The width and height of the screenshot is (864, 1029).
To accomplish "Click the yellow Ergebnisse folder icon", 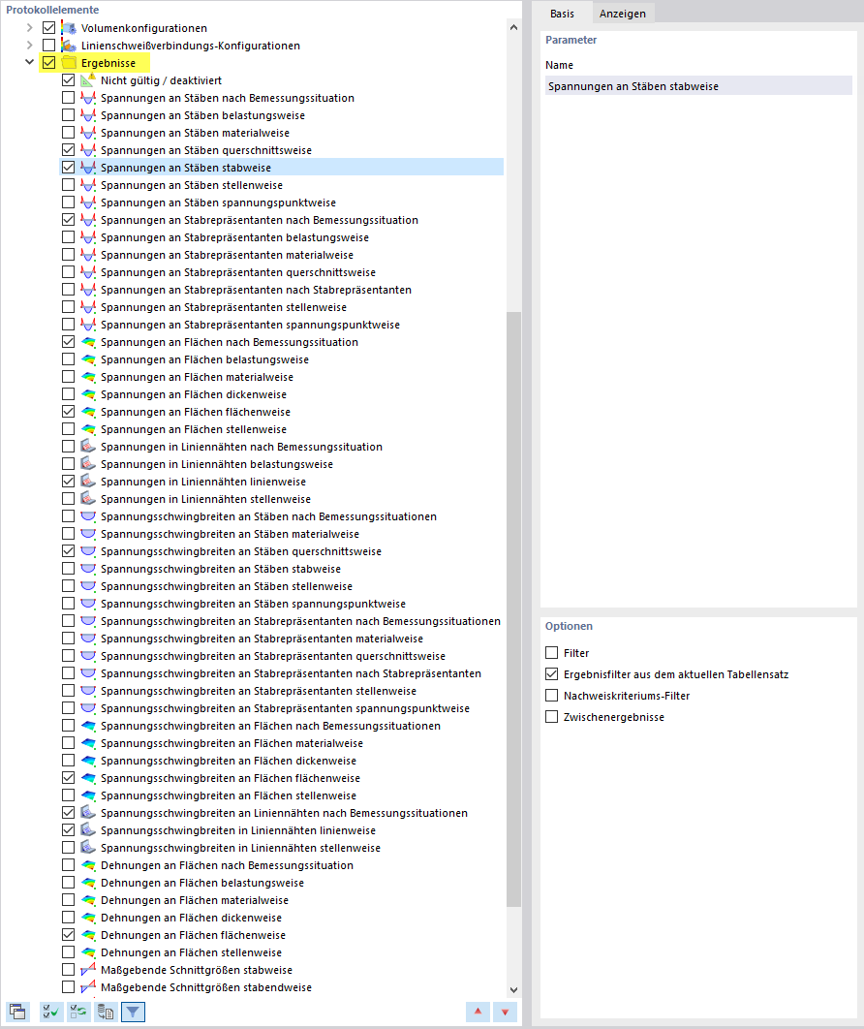I will (69, 63).
